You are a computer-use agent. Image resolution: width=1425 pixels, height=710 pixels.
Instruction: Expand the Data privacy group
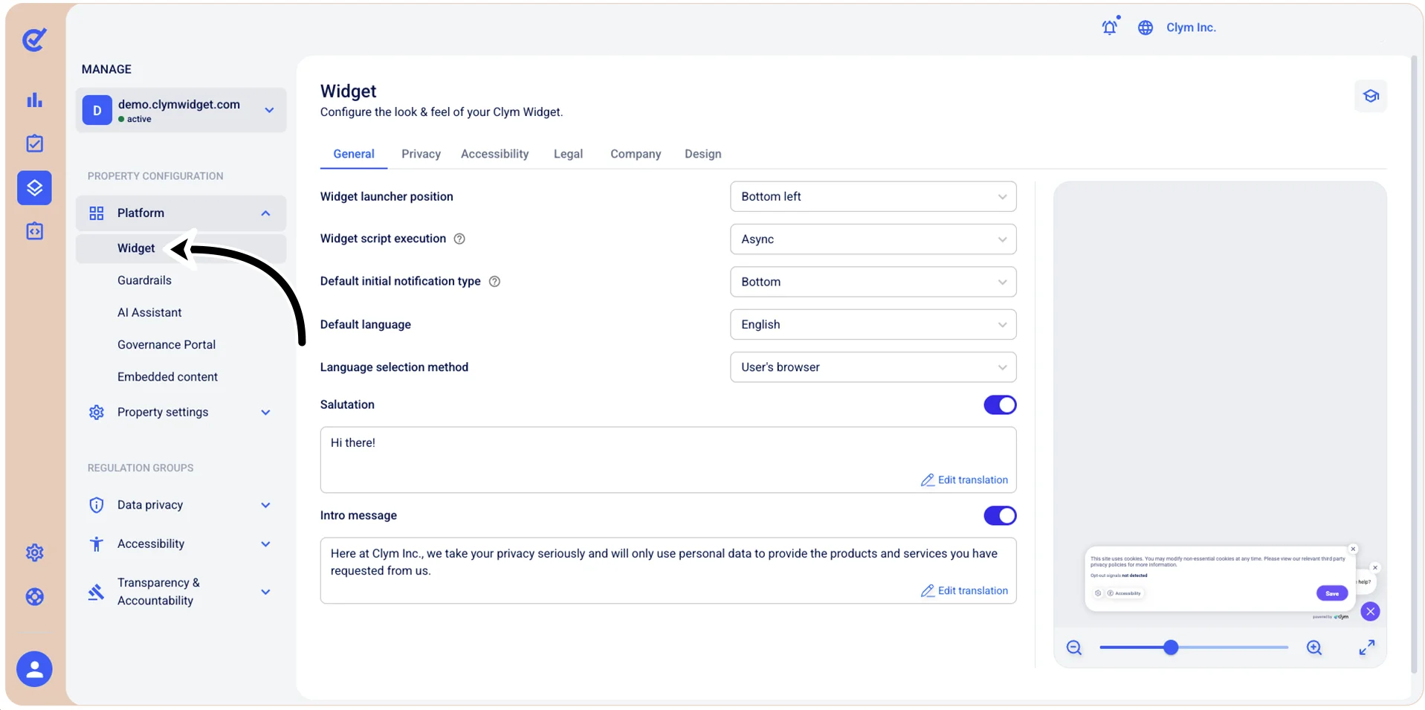click(181, 506)
